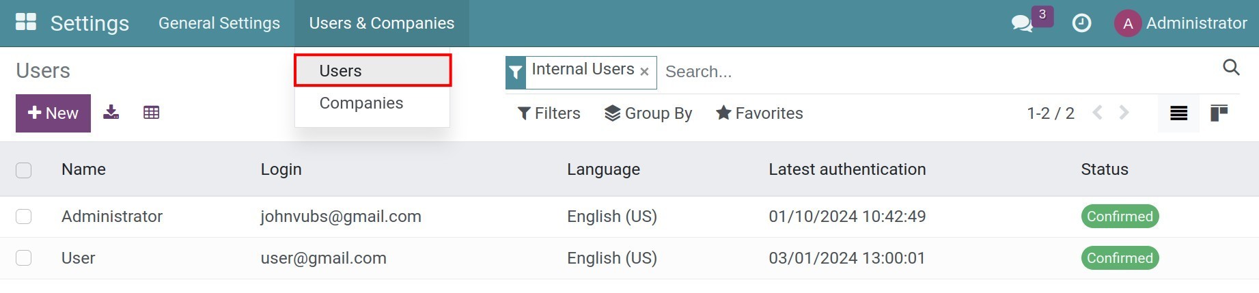Viewport: 1259px width, 293px height.
Task: Switch to kanban view
Action: coord(1219,113)
